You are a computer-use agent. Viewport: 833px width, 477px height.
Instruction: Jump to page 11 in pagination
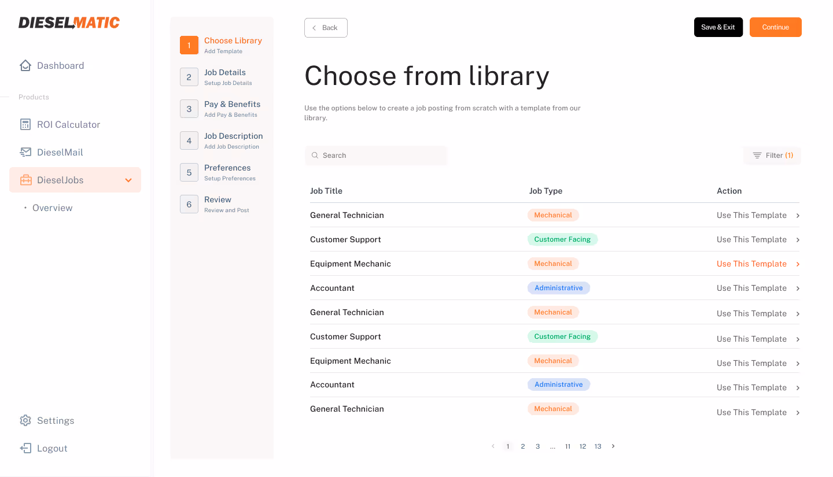(568, 446)
